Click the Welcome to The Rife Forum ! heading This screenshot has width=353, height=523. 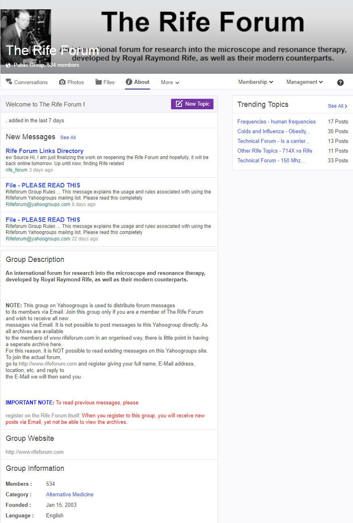pyautogui.click(x=45, y=104)
